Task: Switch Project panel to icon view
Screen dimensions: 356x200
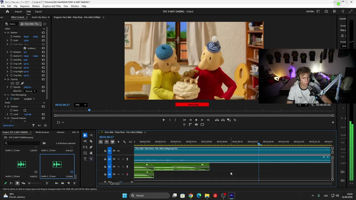Action: [x=17, y=183]
